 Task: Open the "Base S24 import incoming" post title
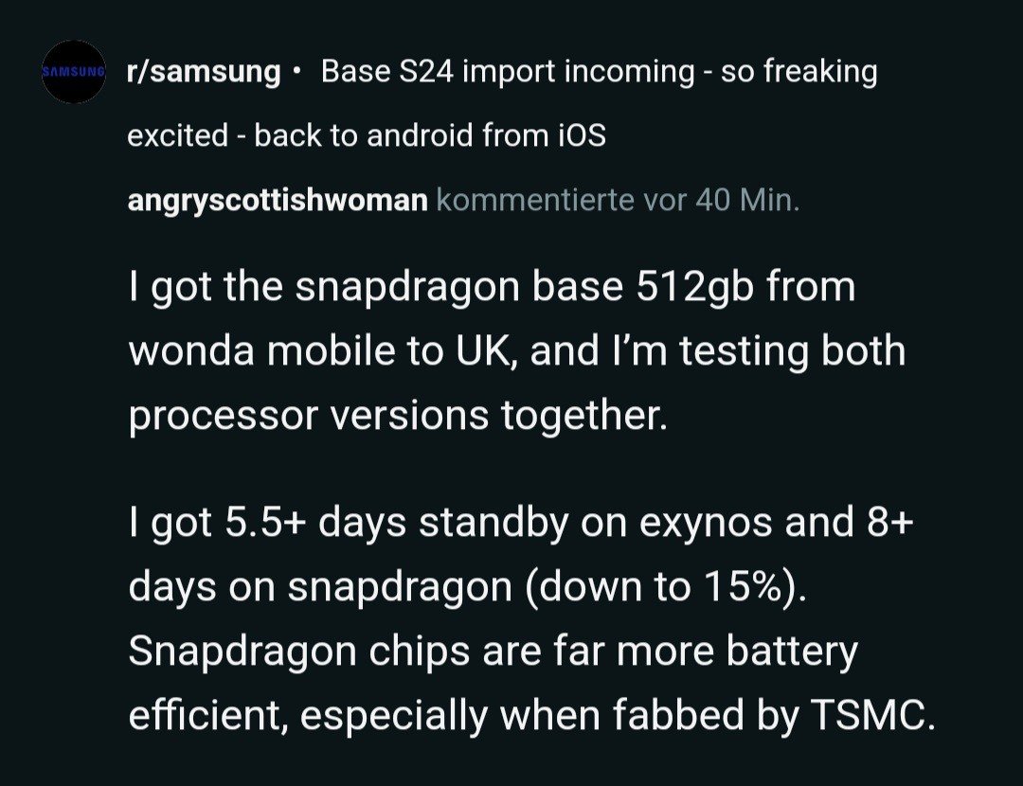coord(599,72)
